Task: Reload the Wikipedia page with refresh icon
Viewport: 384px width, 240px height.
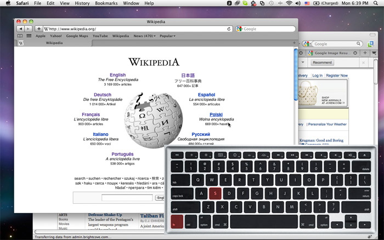Action: point(229,29)
